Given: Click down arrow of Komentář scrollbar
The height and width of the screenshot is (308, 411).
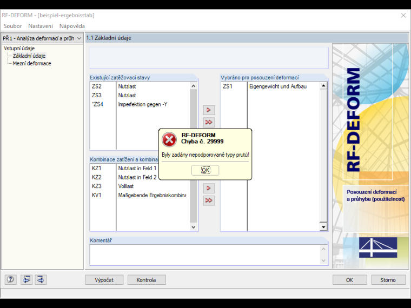Looking at the screenshot, I should click(323, 260).
